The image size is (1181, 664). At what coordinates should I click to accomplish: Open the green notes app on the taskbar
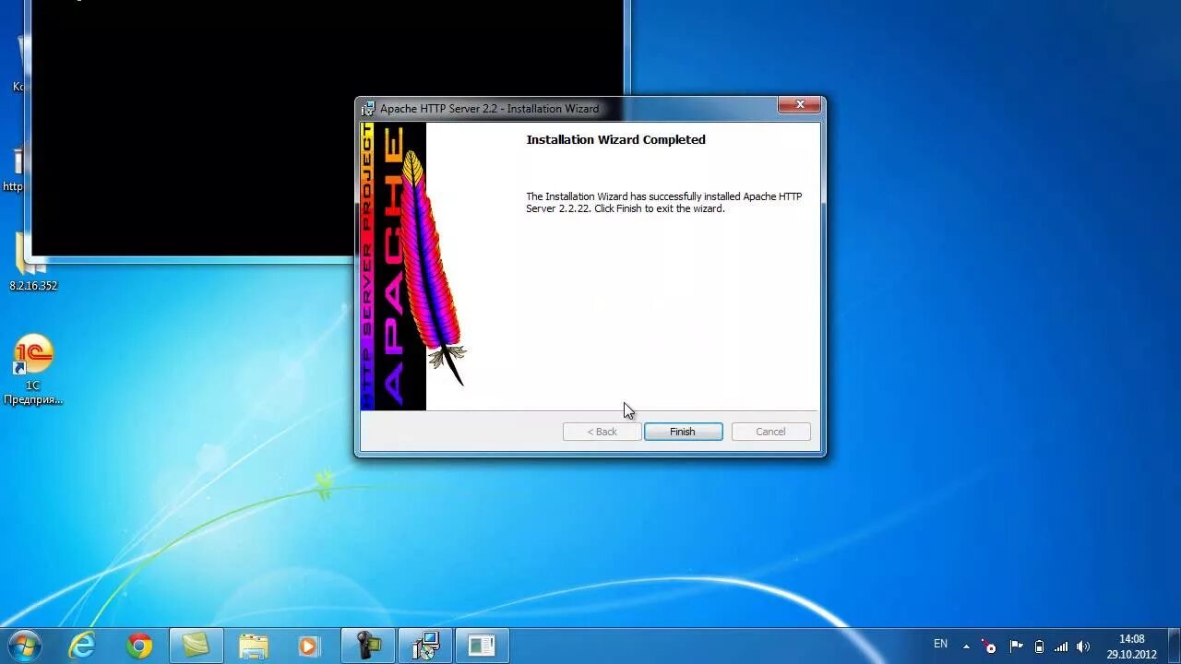[x=197, y=646]
